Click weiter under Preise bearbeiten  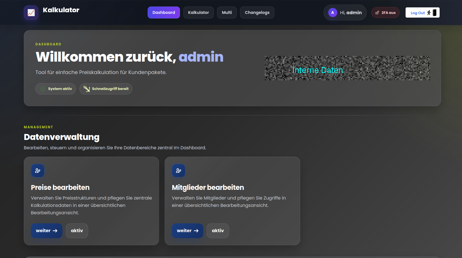[x=46, y=231]
